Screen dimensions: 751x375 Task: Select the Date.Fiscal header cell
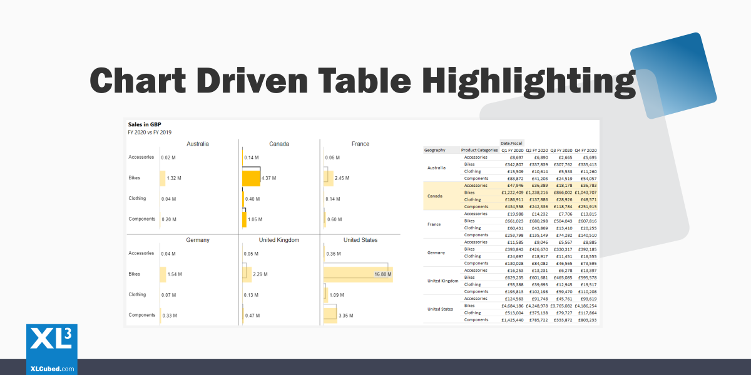tap(512, 143)
